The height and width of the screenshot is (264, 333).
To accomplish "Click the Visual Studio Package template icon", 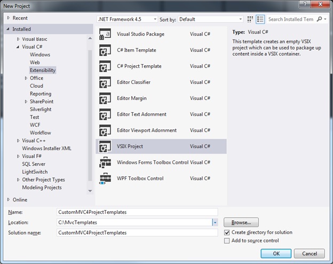I will tap(105, 34).
